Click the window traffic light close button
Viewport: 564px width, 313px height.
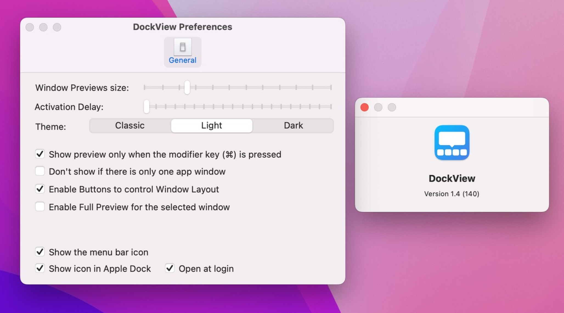(x=365, y=107)
